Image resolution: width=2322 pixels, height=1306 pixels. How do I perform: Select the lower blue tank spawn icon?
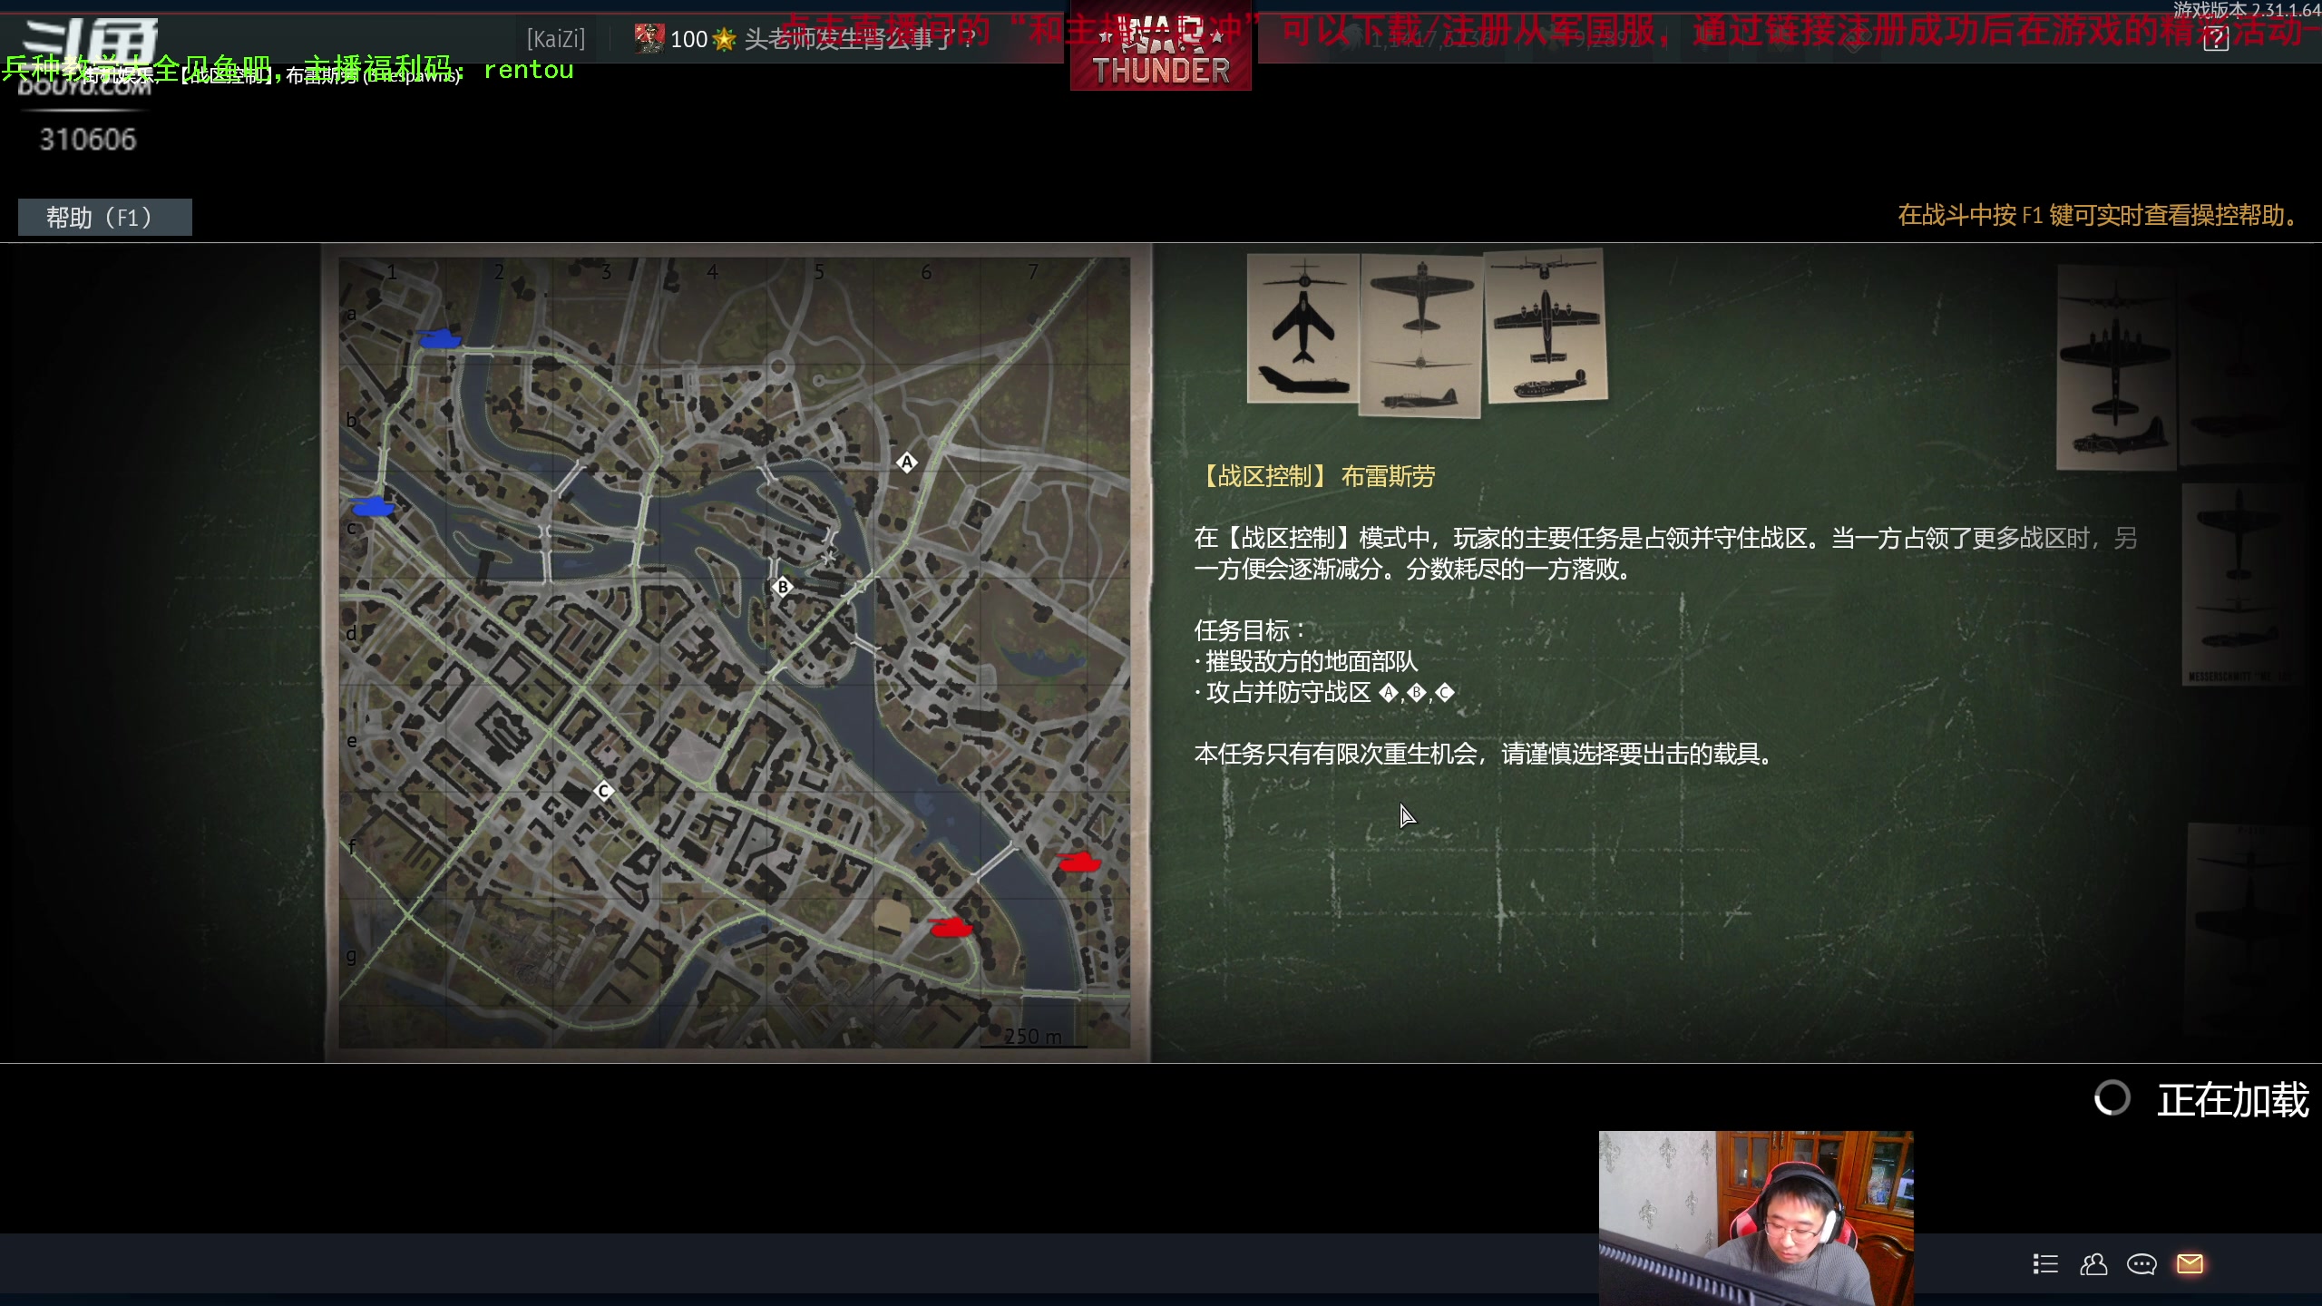pos(373,505)
